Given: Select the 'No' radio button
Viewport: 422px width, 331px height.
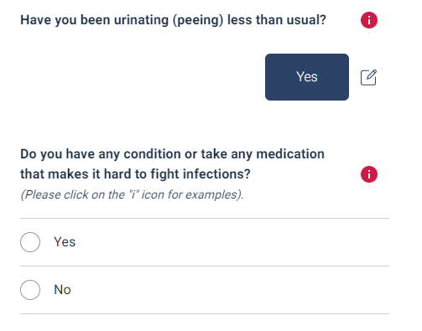Looking at the screenshot, I should click(x=30, y=290).
